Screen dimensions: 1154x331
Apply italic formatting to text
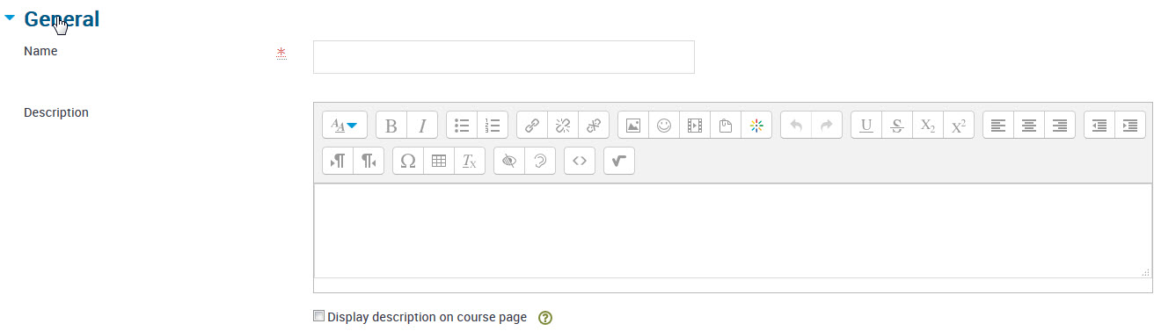point(422,126)
